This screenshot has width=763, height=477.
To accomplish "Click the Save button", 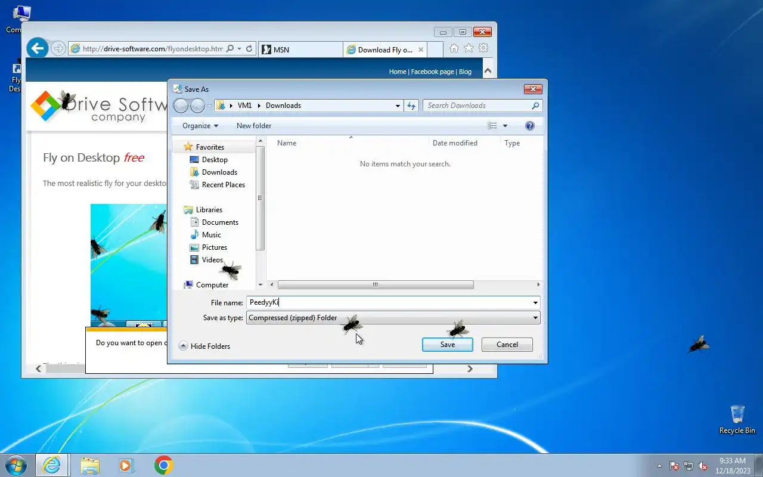I will tap(448, 345).
